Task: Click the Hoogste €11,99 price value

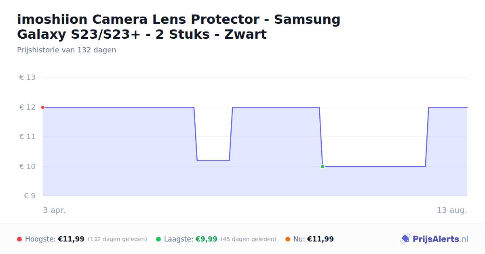Action: point(71,239)
